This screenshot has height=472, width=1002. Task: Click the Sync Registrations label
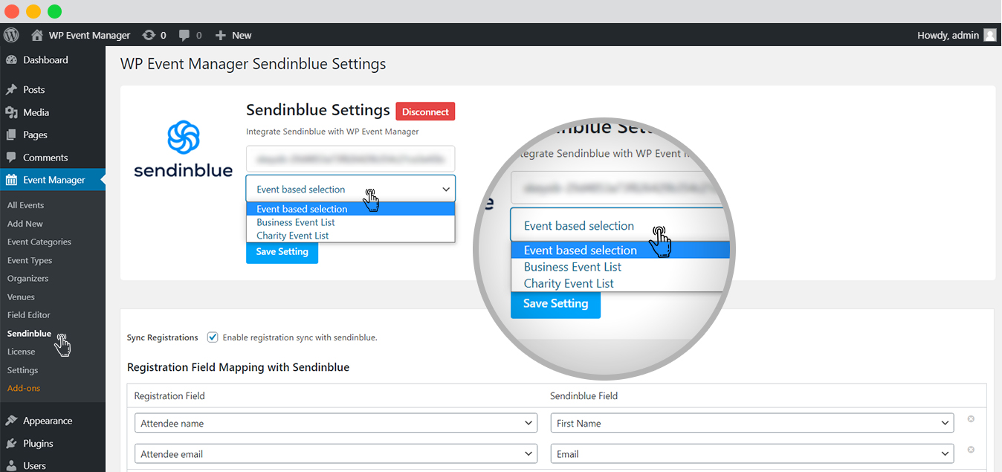pyautogui.click(x=163, y=337)
